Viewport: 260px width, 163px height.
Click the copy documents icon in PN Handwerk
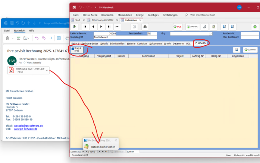134,27
